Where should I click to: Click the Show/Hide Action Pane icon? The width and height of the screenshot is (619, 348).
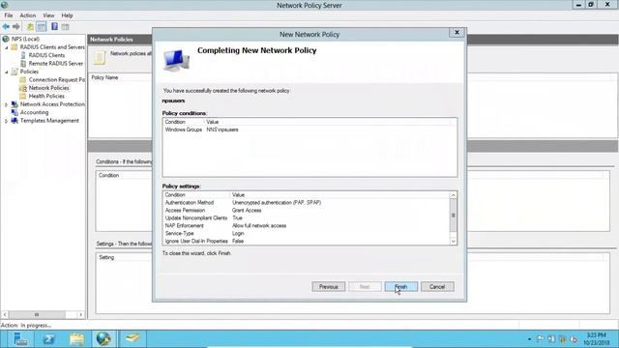(65, 27)
